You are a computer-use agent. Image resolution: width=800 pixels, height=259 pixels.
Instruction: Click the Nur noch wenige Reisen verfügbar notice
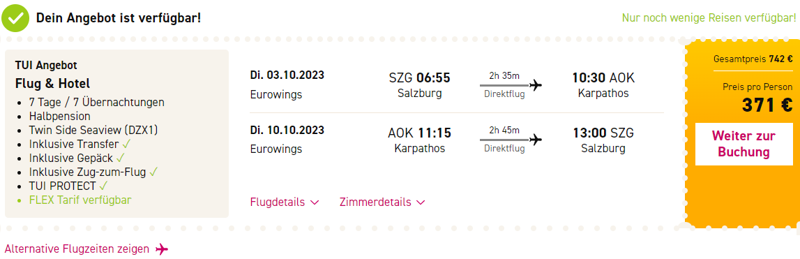pyautogui.click(x=709, y=18)
